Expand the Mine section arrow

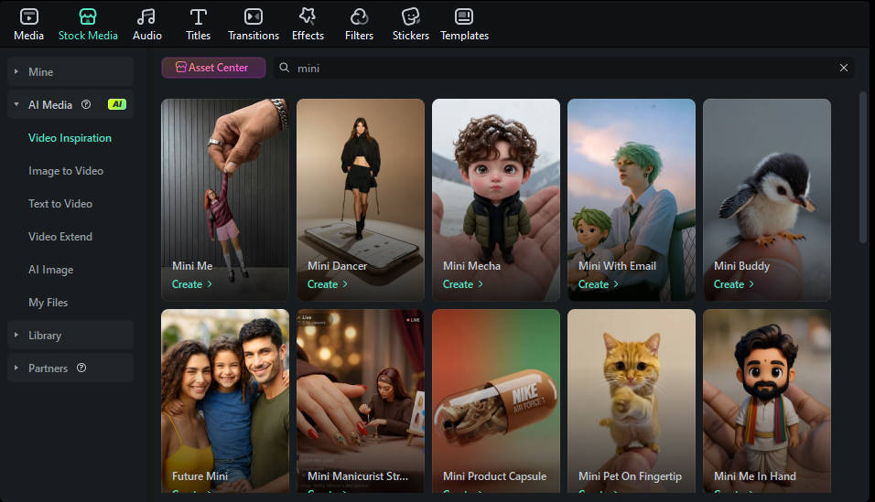tap(16, 72)
